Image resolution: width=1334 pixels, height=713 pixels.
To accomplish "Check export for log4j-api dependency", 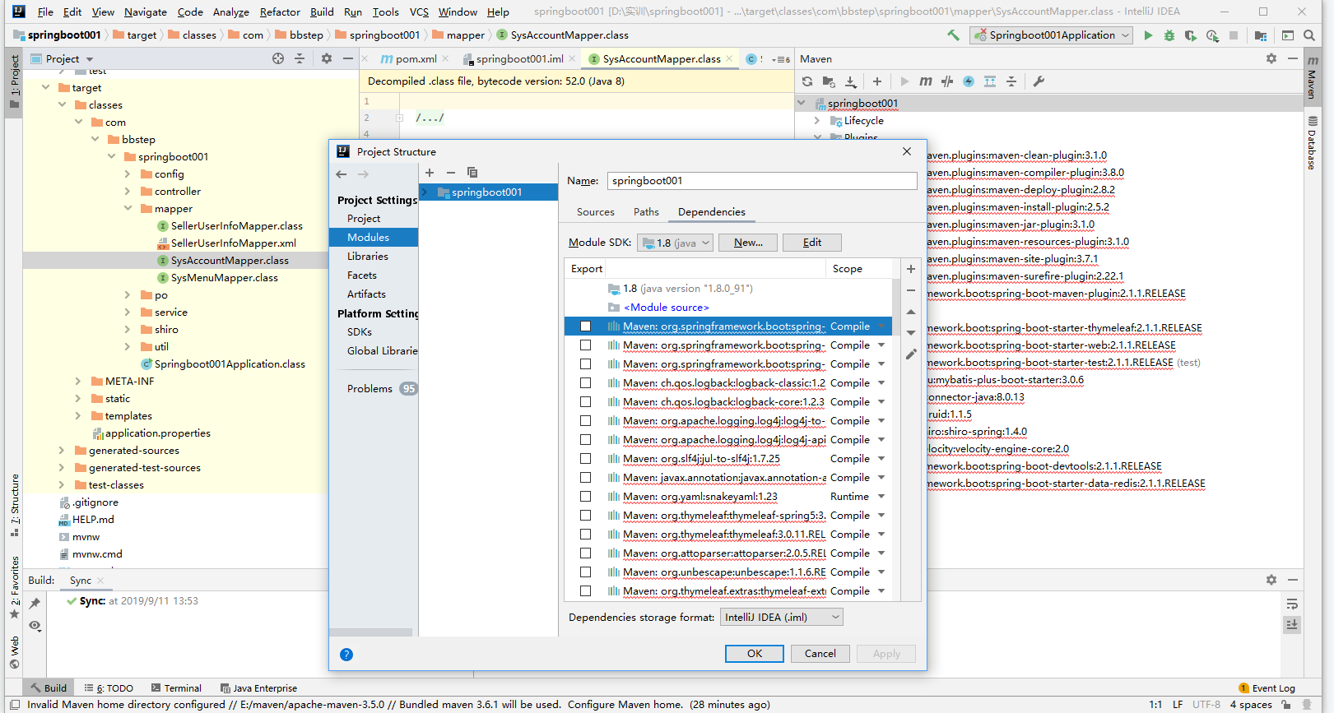I will [585, 440].
